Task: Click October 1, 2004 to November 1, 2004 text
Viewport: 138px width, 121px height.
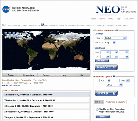Action: pyautogui.click(x=29, y=106)
